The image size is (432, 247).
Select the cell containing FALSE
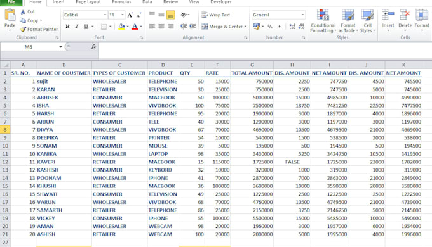(292, 162)
